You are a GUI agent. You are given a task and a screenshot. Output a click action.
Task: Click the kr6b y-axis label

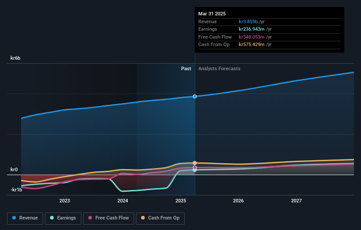pyautogui.click(x=15, y=58)
